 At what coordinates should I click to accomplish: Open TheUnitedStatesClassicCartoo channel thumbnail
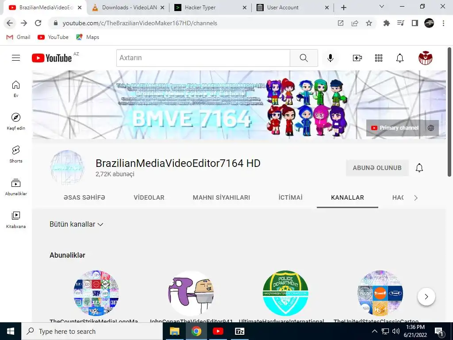(380, 293)
